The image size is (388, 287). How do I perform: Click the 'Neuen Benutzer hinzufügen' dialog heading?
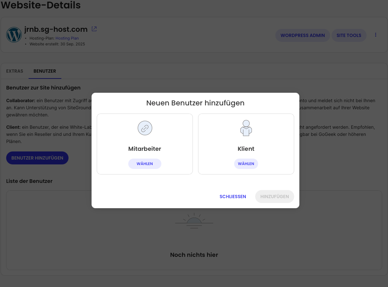(x=195, y=103)
